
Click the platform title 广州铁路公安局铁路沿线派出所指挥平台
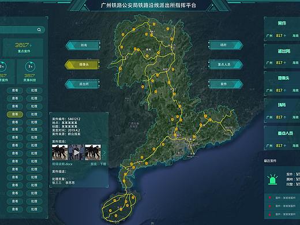click(x=148, y=5)
